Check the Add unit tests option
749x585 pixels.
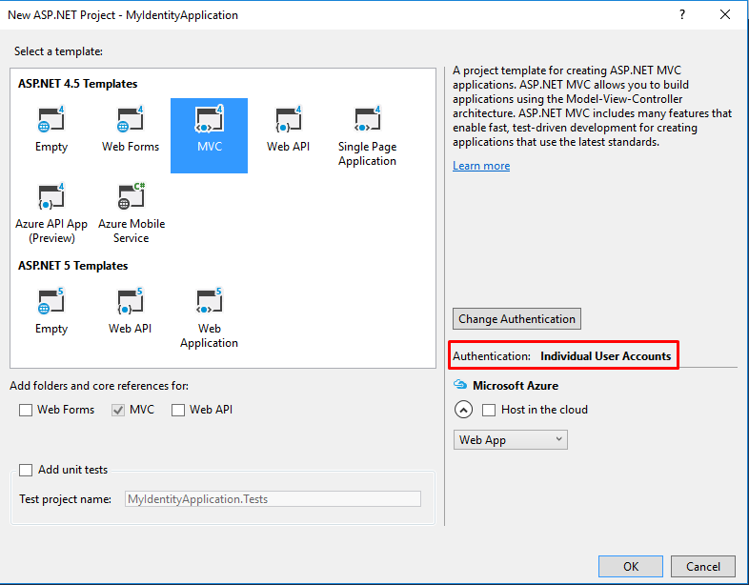[x=26, y=470]
